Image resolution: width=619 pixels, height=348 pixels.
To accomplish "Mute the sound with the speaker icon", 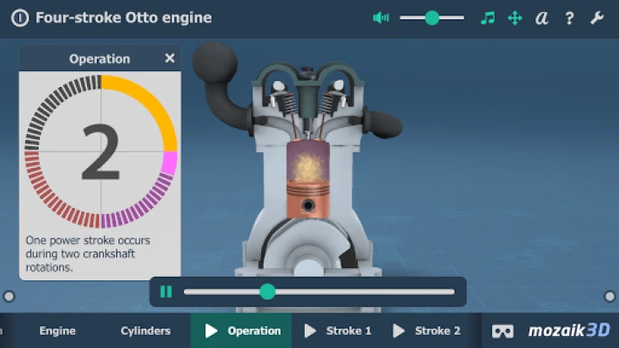I will pyautogui.click(x=380, y=18).
